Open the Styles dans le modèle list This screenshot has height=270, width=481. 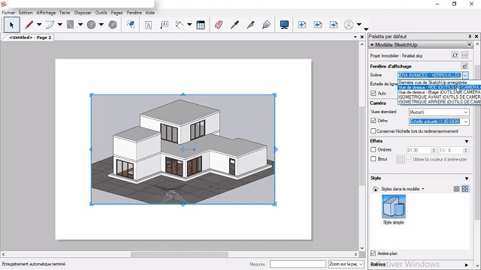click(403, 189)
